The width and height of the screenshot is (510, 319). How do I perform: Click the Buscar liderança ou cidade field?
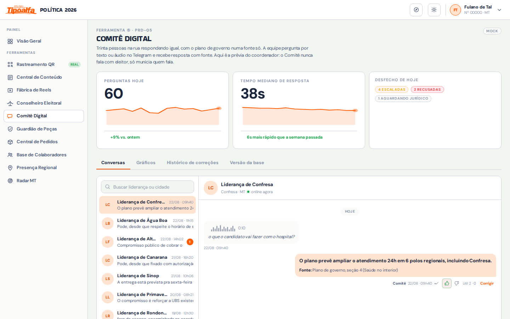[x=147, y=187]
